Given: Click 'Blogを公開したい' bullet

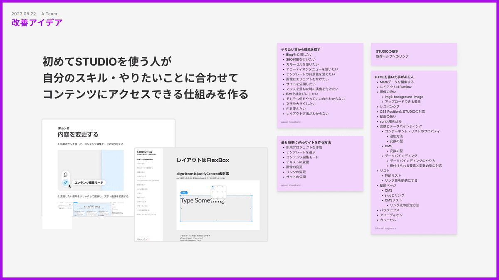Looking at the screenshot, I should [299, 54].
